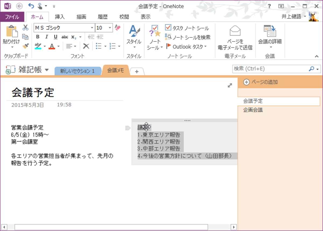
Task: Toggle Italic formatting
Action: point(47,37)
